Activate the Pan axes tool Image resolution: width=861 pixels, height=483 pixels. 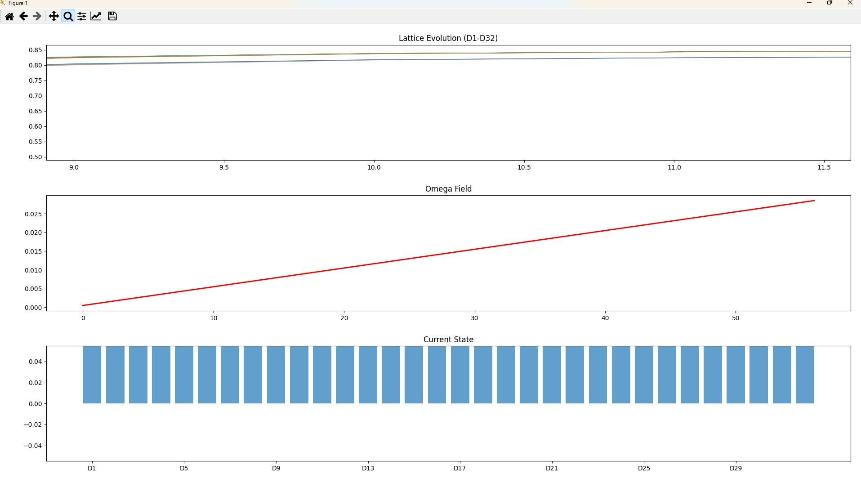tap(54, 17)
